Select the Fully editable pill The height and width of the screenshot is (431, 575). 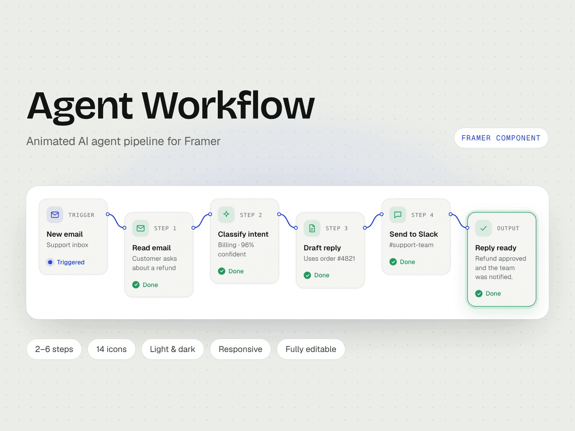pyautogui.click(x=311, y=349)
